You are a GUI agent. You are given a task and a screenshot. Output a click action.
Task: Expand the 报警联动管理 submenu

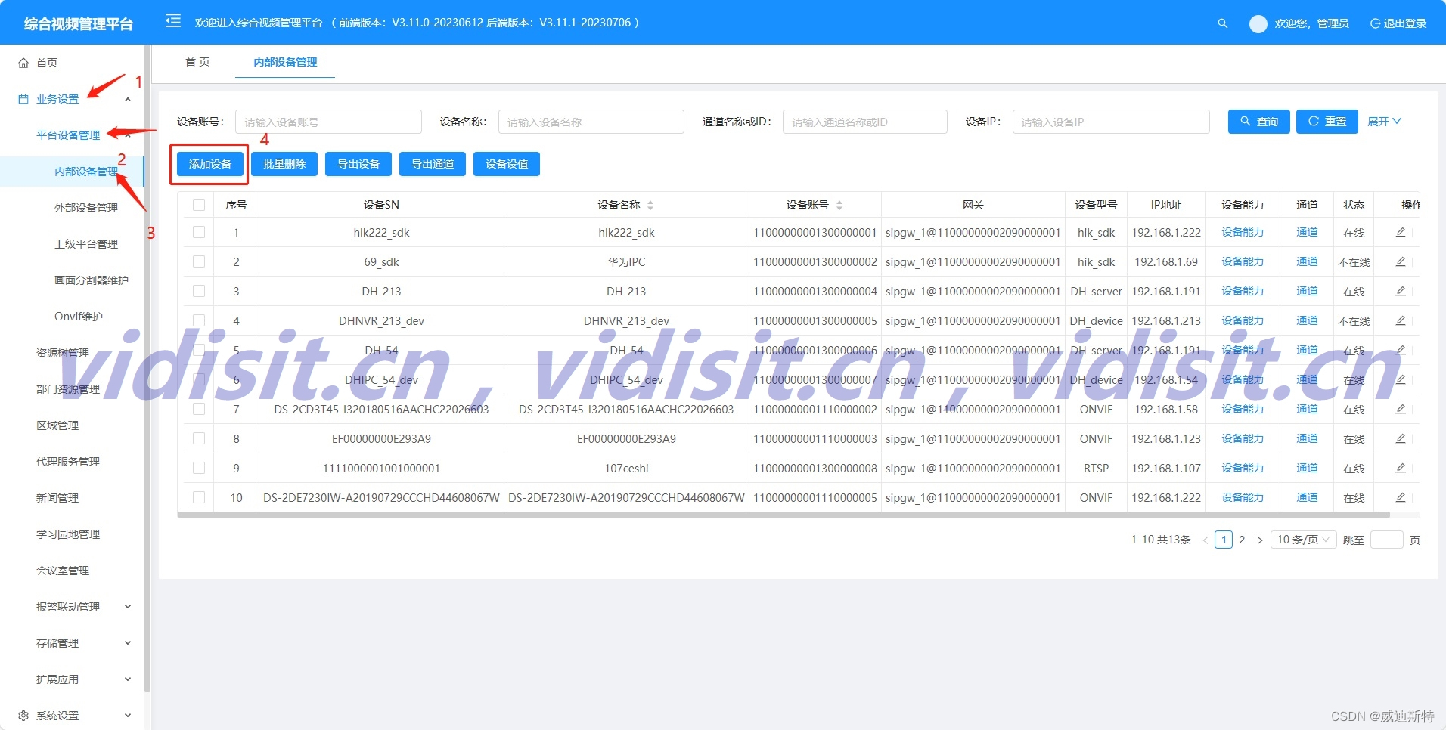pyautogui.click(x=68, y=606)
